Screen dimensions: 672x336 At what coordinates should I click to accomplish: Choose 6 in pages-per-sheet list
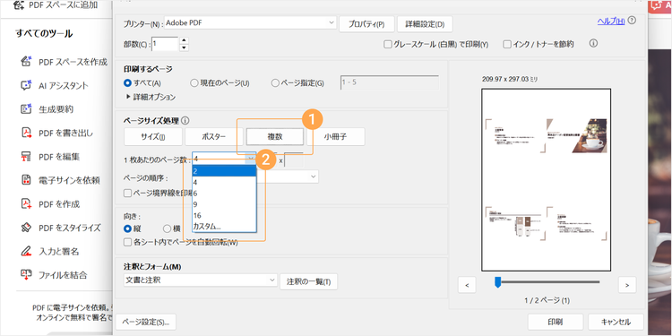[x=224, y=194]
